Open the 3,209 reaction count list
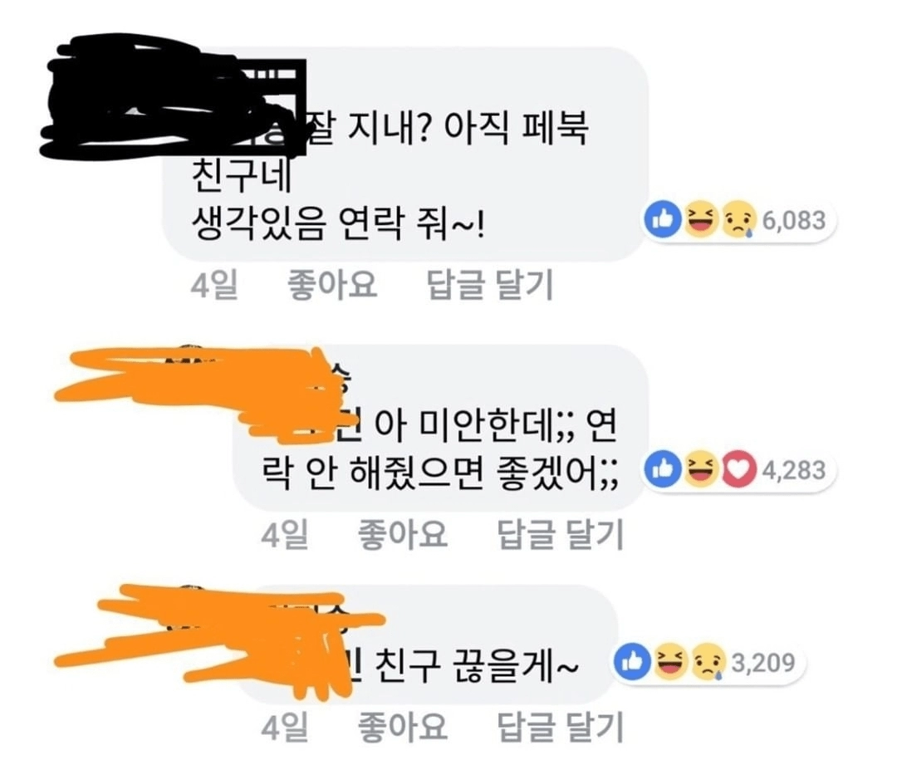 click(764, 663)
